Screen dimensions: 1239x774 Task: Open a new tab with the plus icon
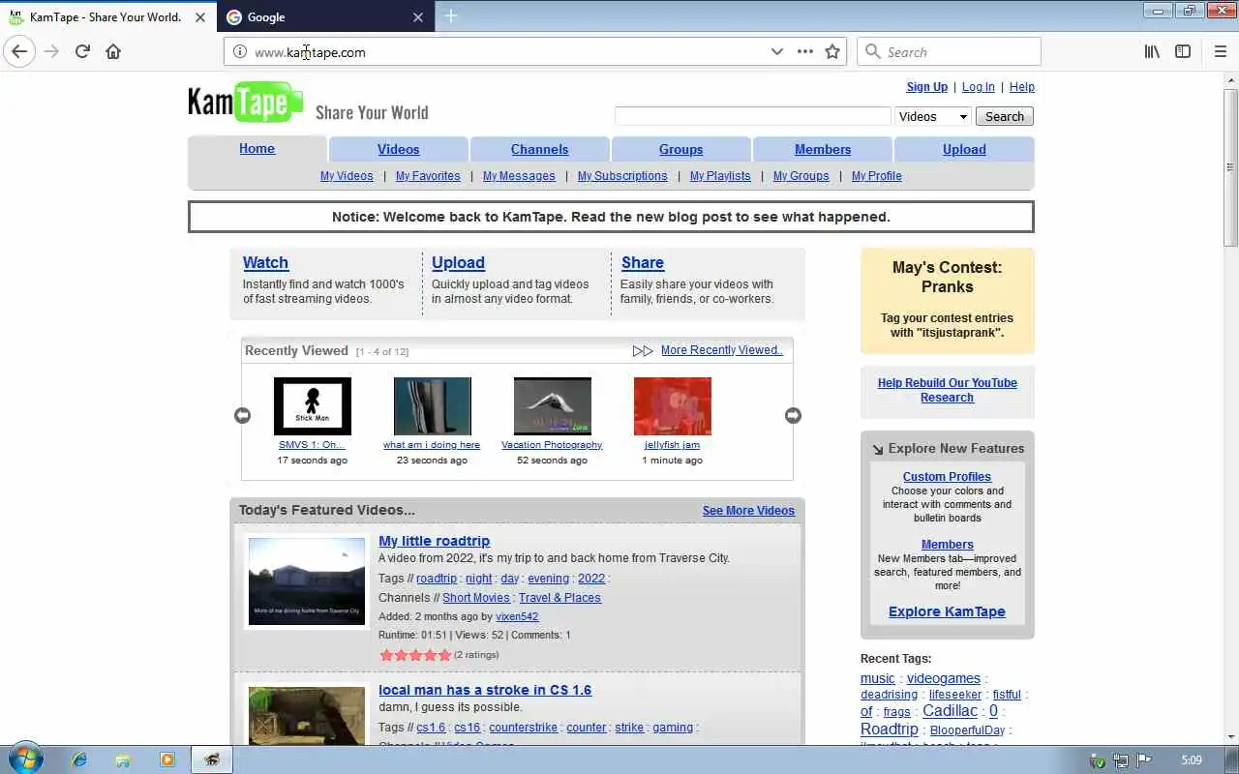click(451, 15)
